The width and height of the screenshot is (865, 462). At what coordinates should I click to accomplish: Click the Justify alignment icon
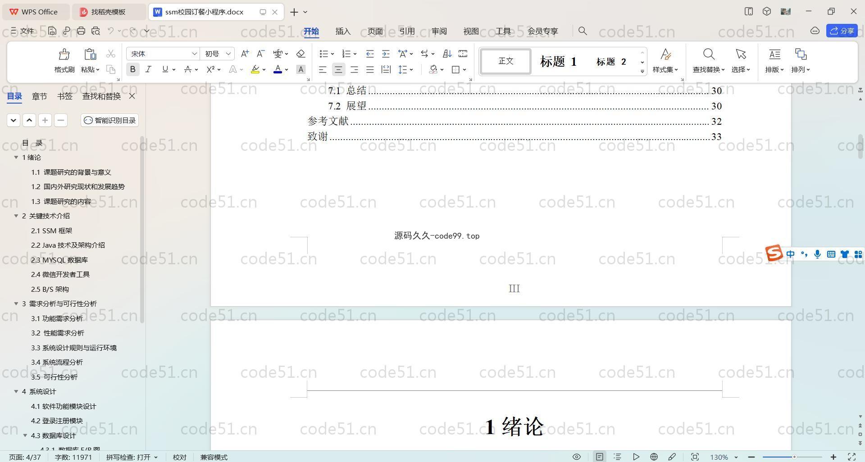click(x=370, y=69)
